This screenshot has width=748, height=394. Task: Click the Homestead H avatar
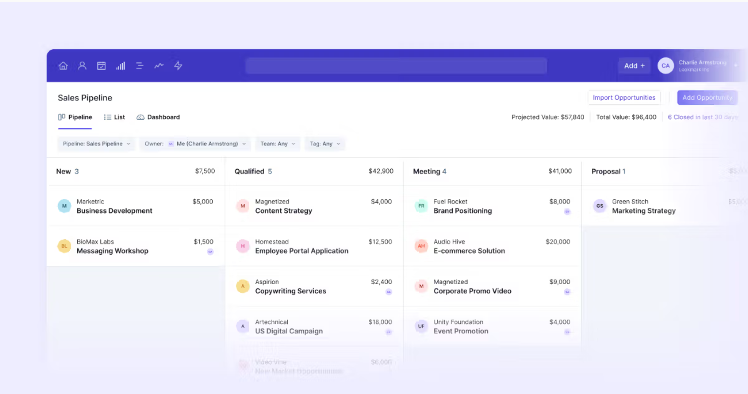pyautogui.click(x=243, y=246)
